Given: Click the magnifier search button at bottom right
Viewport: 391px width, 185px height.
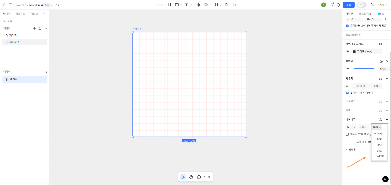Looking at the screenshot, I should [385, 179].
